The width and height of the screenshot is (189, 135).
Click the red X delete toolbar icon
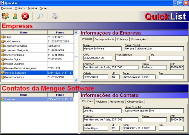tap(25, 16)
